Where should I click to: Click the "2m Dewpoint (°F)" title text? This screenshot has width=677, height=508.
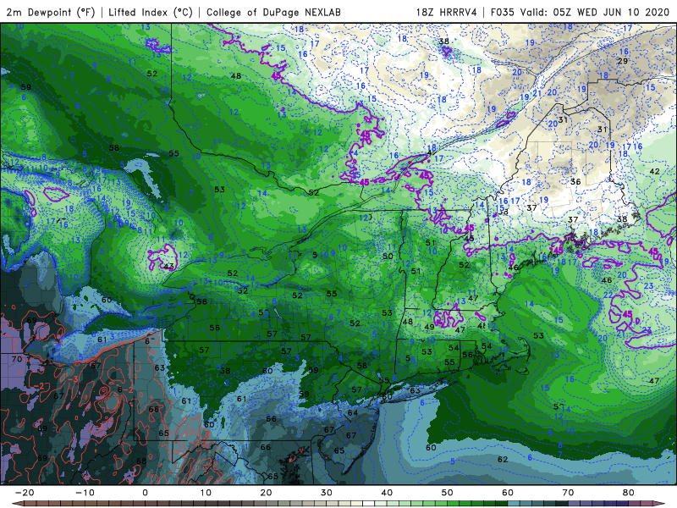click(x=51, y=12)
